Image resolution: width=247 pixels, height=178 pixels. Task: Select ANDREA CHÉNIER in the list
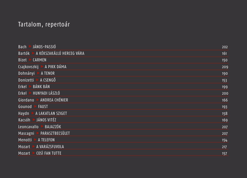pos(54,100)
